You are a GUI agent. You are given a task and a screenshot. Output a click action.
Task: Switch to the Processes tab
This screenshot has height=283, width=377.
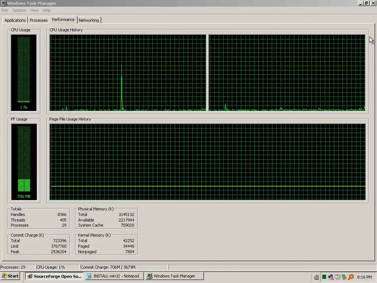pos(38,20)
